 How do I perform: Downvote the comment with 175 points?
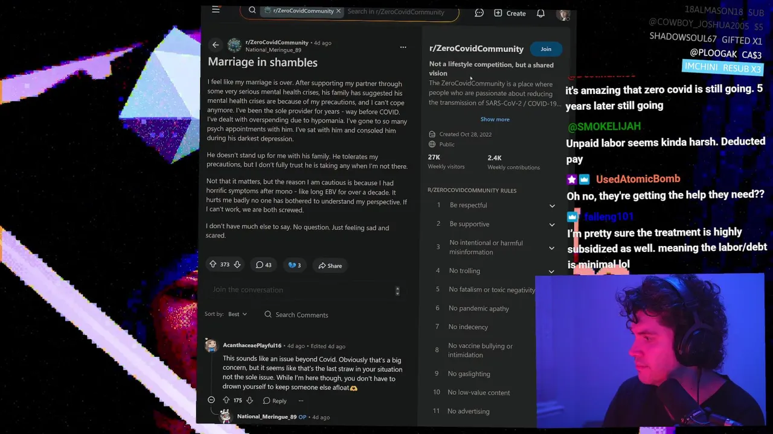[249, 400]
